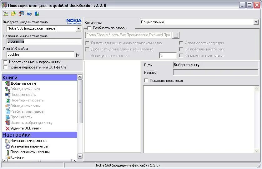
Task: Enable Разбивать по главам checkbox
Action: tap(89, 28)
